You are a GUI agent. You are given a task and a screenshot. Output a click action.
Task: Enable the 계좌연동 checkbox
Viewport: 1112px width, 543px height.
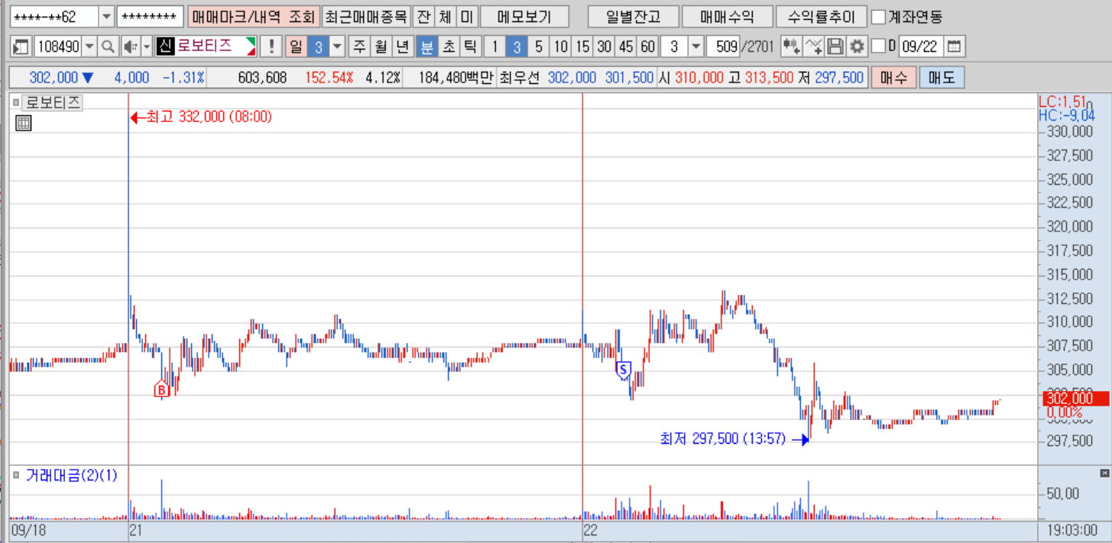coord(879,16)
